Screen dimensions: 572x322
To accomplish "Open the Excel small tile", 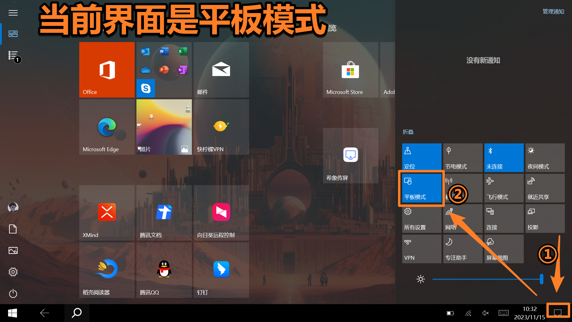I will click(x=182, y=51).
